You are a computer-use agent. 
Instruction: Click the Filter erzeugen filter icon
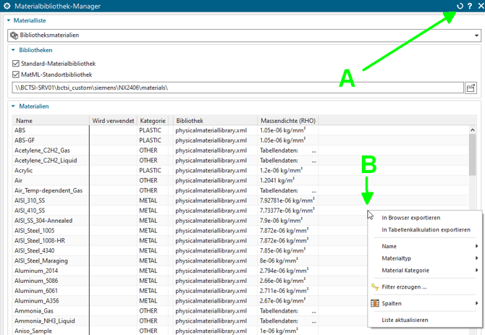(375, 287)
